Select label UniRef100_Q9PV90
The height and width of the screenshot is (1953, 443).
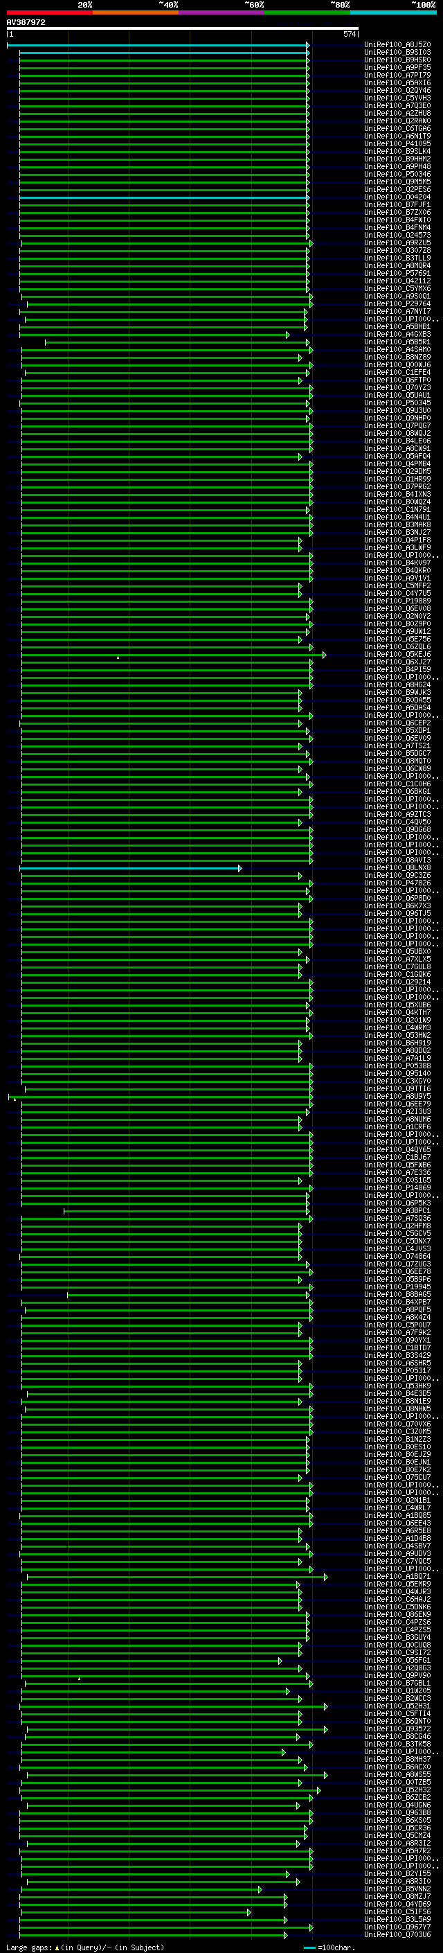(x=397, y=1675)
